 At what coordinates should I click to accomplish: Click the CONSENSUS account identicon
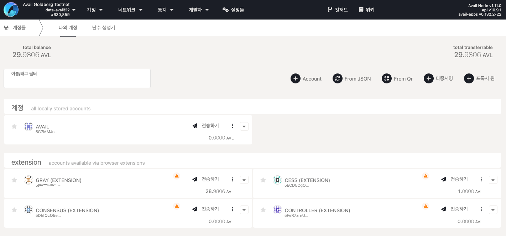(x=28, y=210)
